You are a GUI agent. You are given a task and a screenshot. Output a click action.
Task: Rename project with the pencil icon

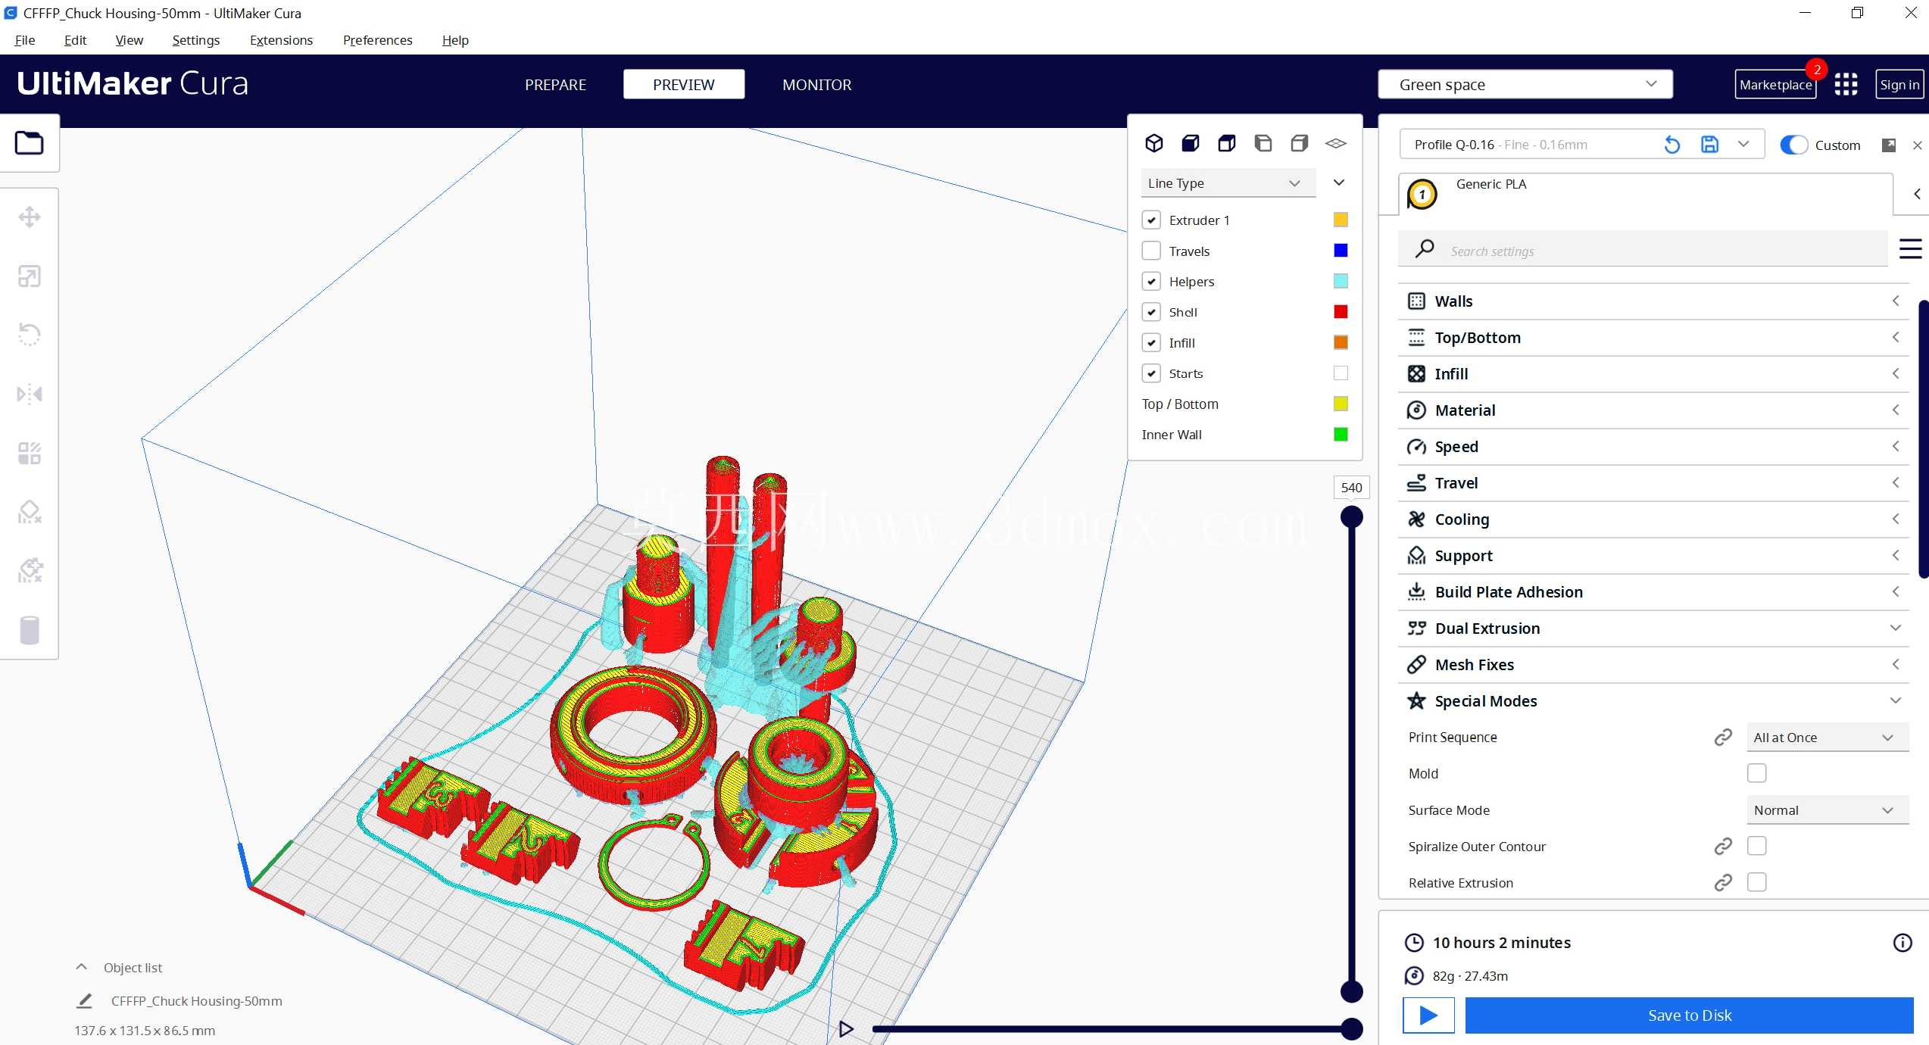[x=85, y=1001]
